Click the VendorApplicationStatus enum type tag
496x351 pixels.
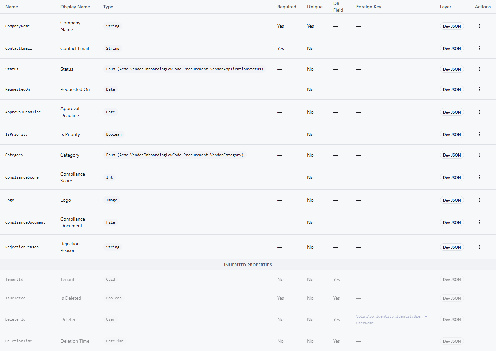pyautogui.click(x=184, y=69)
